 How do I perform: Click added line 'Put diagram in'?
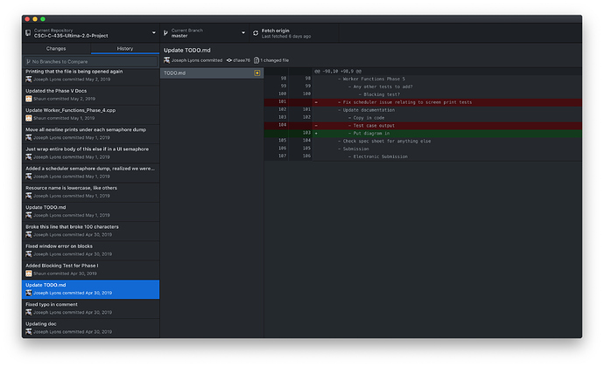(423, 134)
